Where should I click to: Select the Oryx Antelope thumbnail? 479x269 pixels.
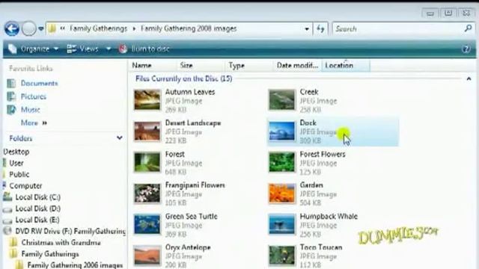click(147, 256)
